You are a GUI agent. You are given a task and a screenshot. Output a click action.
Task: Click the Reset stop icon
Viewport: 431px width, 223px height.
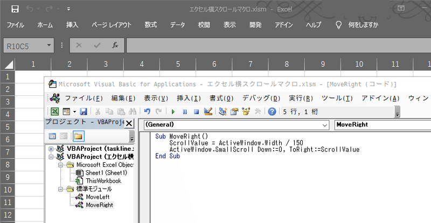196,112
